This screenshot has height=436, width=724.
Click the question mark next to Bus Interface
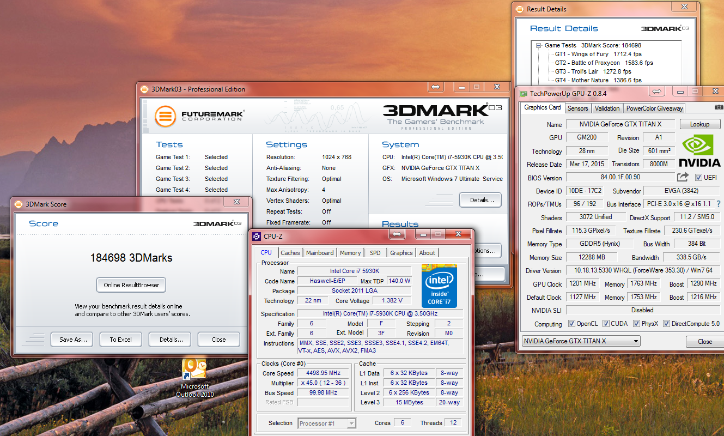pos(719,204)
